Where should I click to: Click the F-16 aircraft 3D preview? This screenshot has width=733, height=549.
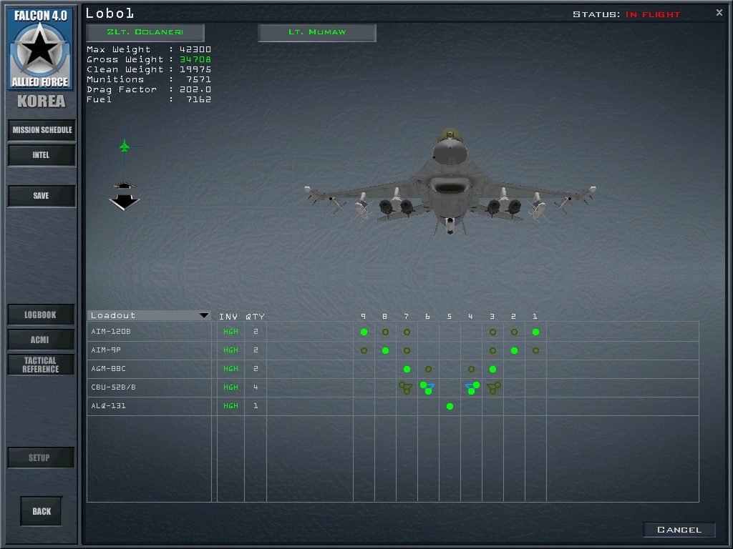(450, 183)
